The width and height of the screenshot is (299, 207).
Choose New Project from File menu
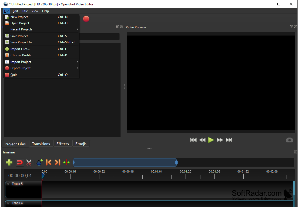41,17
